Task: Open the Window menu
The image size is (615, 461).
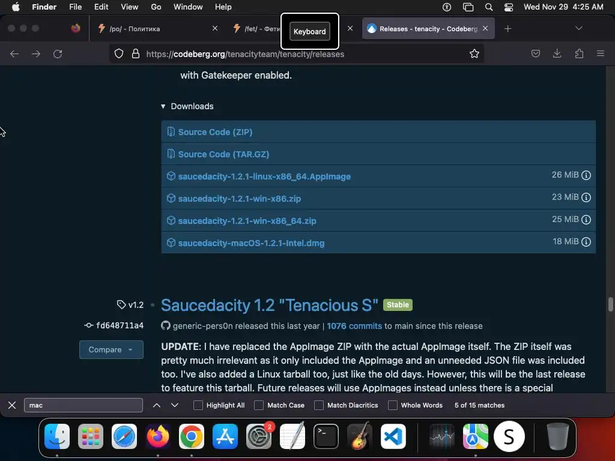Action: tap(188, 7)
